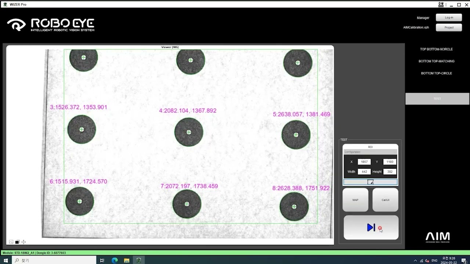Viewport: 470px width, 264px height.
Task: Click the Manager user label
Action: (x=423, y=18)
